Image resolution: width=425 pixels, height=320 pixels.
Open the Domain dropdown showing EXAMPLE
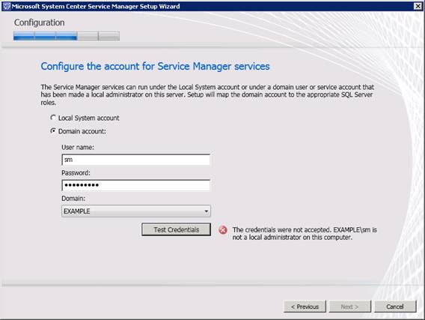click(135, 211)
